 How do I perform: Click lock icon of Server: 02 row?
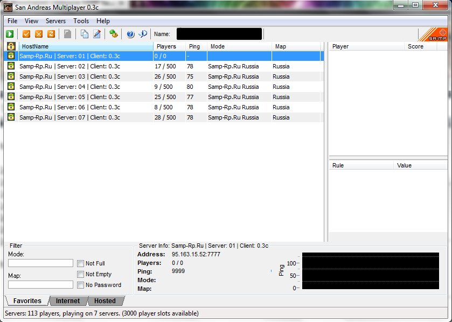pyautogui.click(x=11, y=66)
